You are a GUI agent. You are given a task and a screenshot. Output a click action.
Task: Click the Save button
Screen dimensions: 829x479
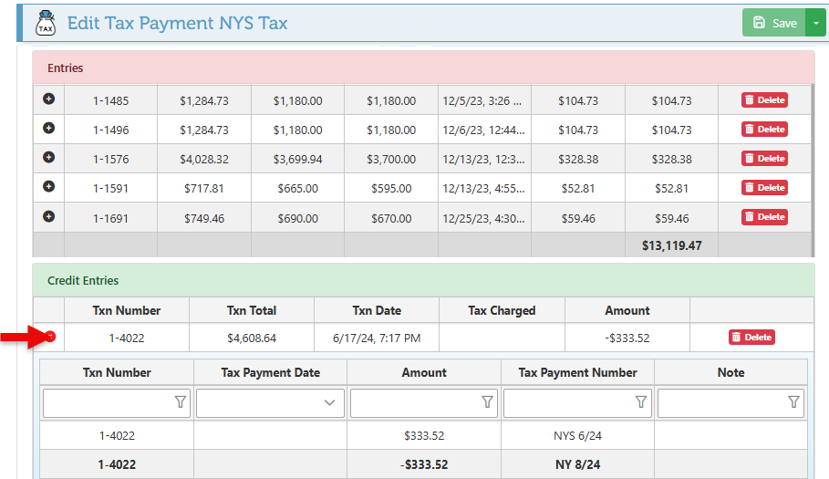[x=773, y=24]
